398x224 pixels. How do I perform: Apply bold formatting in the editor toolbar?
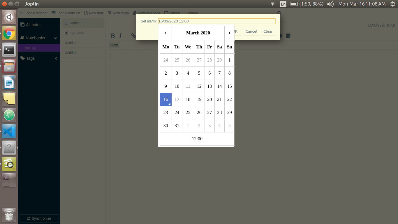point(113,36)
